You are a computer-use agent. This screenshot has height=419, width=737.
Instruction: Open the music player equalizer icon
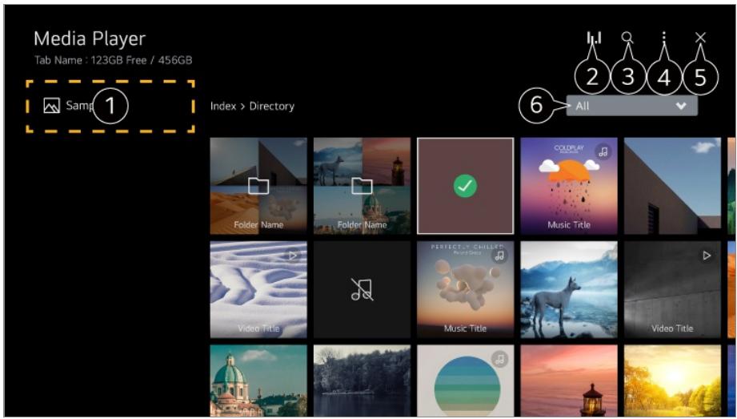coord(594,38)
